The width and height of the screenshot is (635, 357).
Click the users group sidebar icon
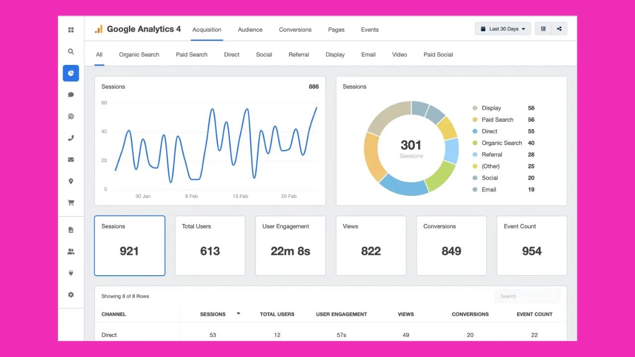71,252
